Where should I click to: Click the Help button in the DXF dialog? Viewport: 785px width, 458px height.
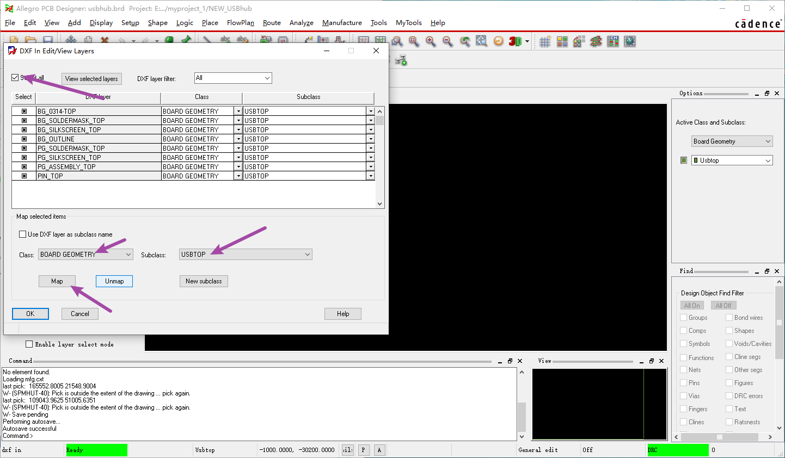tap(343, 314)
